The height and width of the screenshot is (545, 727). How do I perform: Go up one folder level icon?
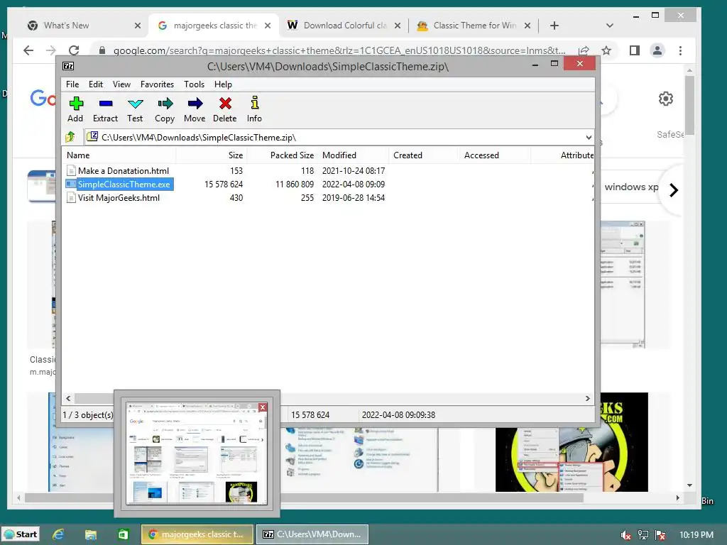click(70, 137)
